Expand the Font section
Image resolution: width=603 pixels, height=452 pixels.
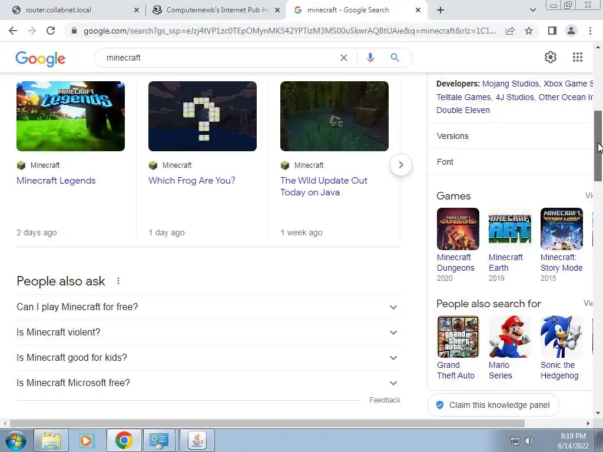coord(511,162)
